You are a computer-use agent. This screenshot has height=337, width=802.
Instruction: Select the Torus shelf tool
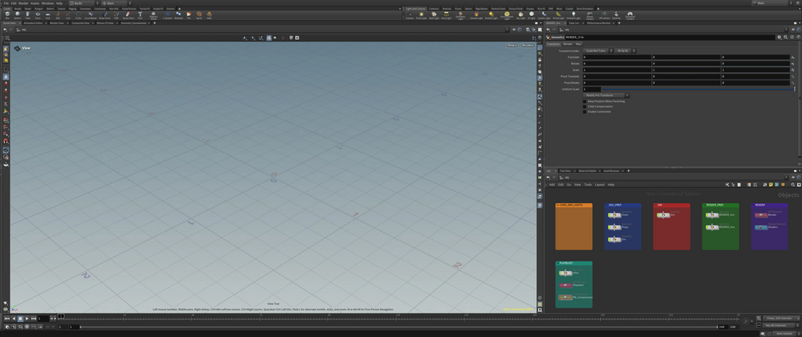[38, 15]
